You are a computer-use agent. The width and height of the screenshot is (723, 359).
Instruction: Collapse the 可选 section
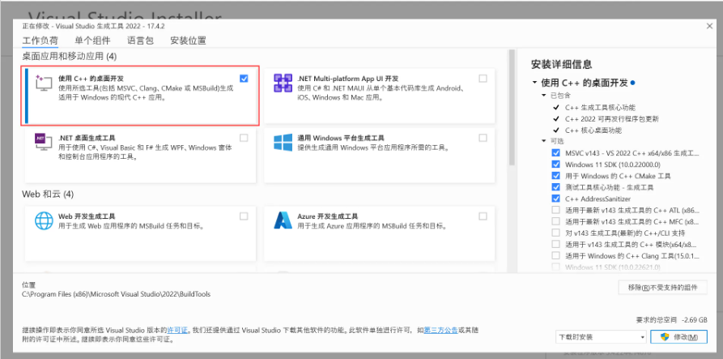tap(544, 141)
